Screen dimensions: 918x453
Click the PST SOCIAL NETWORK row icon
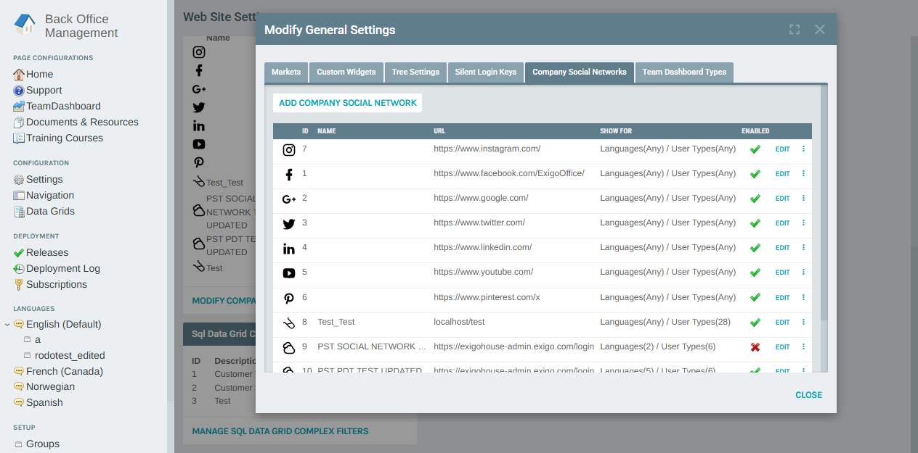pos(289,347)
